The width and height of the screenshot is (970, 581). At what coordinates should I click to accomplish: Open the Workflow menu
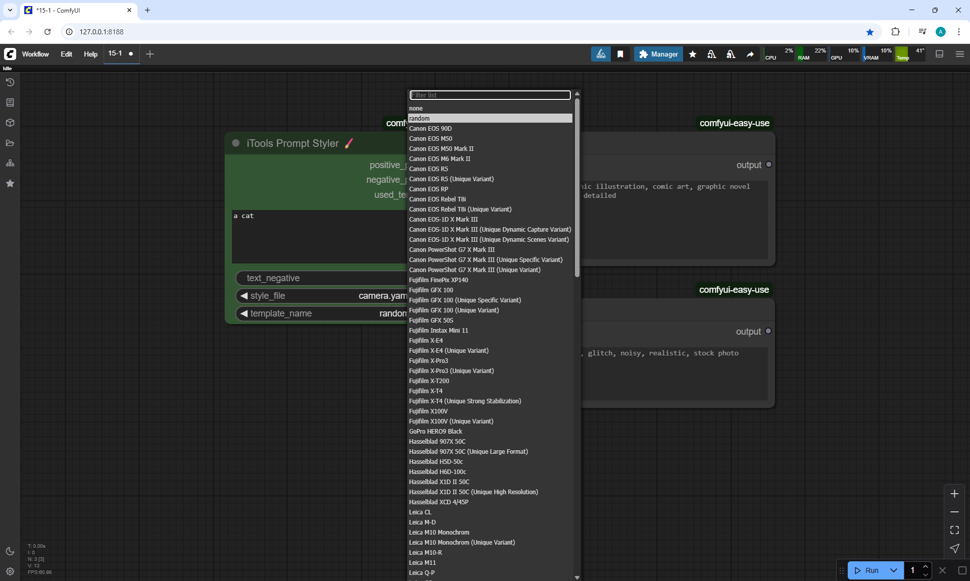pyautogui.click(x=35, y=54)
